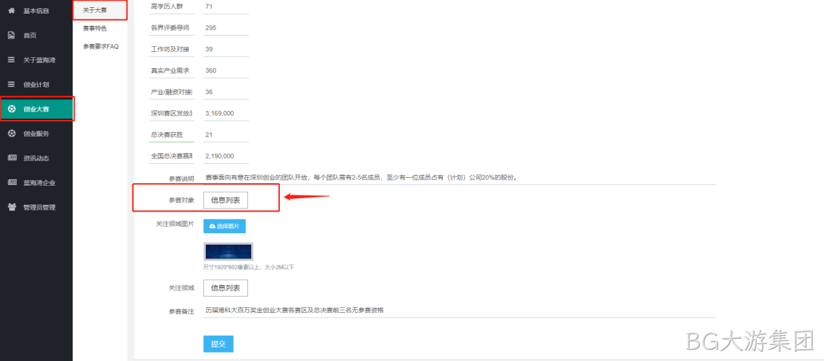Open 关于蓝海湾 via its list icon

point(11,60)
